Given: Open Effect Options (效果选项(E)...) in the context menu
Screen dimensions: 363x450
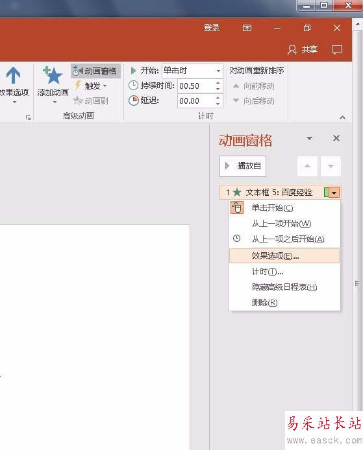Looking at the screenshot, I should tap(284, 255).
